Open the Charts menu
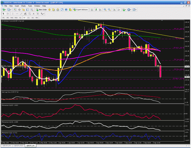The height and width of the screenshot is (148, 191). pyautogui.click(x=24, y=6)
